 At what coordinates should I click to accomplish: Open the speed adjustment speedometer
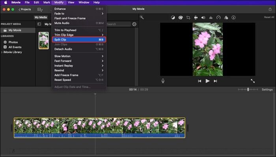pos(218,18)
